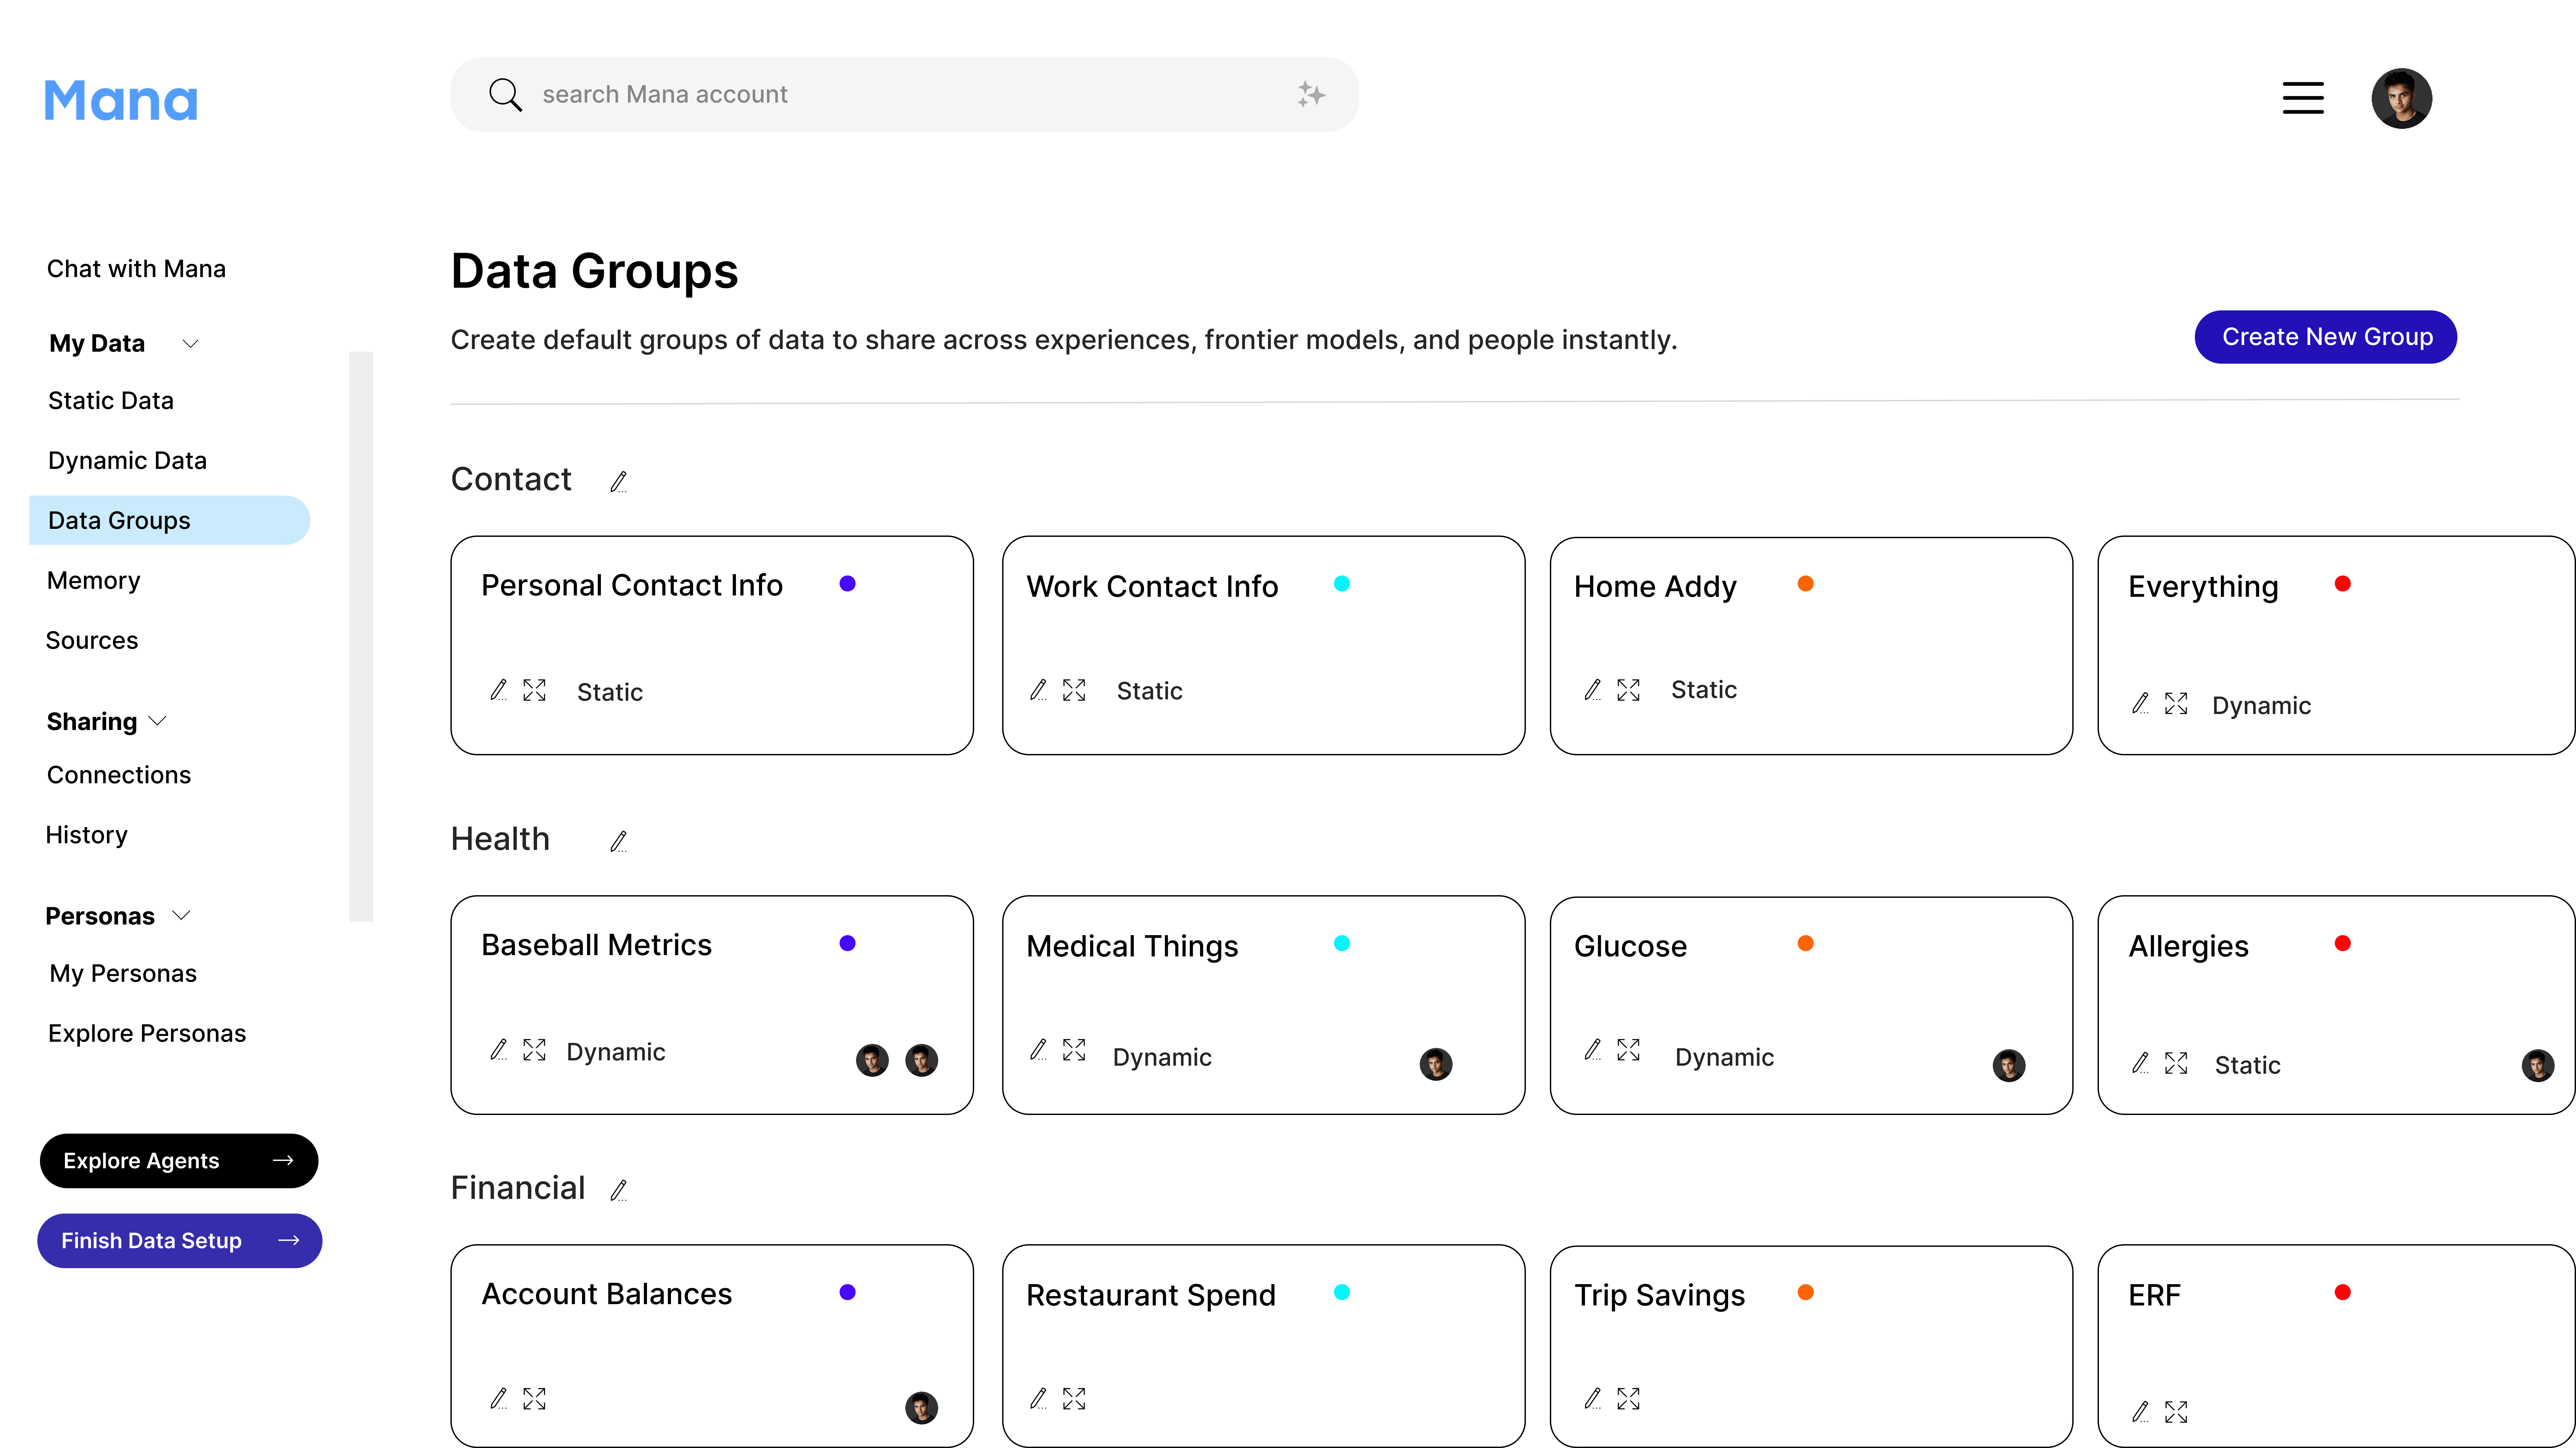2576x1448 pixels.
Task: Collapse the Personas section chevron
Action: (181, 915)
